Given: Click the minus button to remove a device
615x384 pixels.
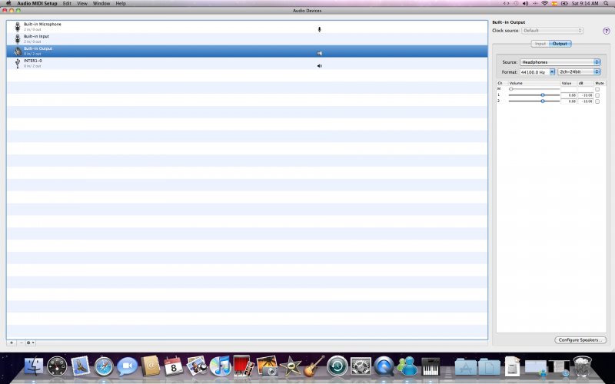Looking at the screenshot, I should (22, 343).
